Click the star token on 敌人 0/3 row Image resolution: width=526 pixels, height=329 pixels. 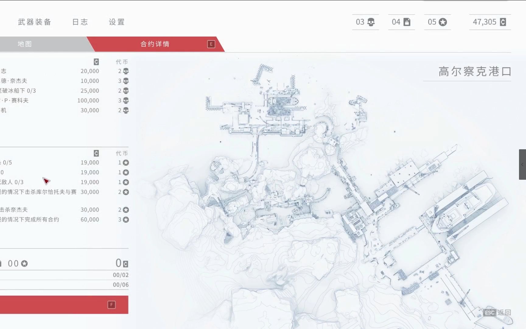click(x=126, y=182)
